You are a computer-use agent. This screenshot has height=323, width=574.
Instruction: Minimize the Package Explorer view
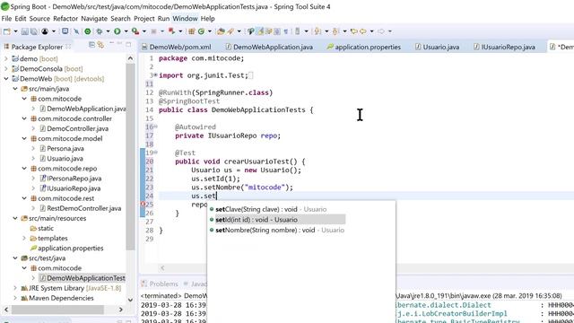tap(119, 44)
